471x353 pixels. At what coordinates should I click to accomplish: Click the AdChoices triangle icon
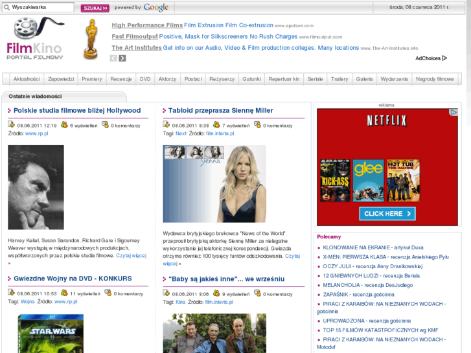[x=444, y=58]
